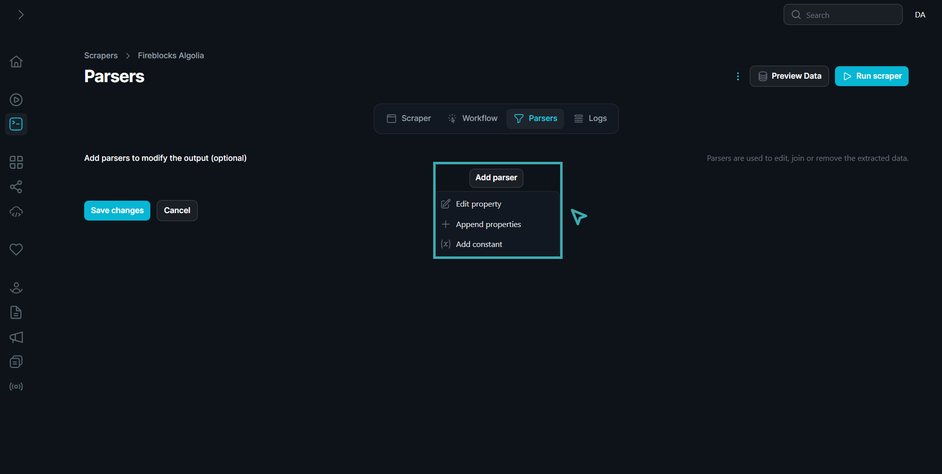Viewport: 942px width, 474px height.
Task: Open the cloud code icon in the sidebar
Action: tap(16, 212)
